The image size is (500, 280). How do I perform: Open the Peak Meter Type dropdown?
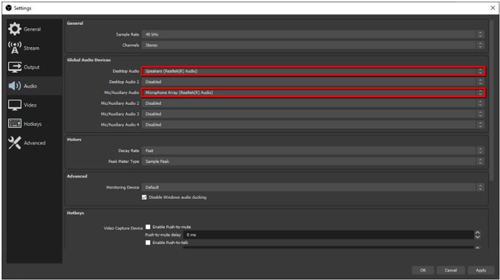pyautogui.click(x=313, y=162)
